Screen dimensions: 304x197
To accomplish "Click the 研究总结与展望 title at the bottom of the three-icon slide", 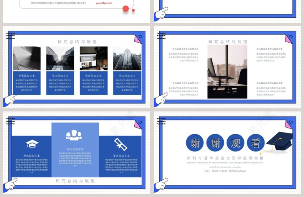I will pyautogui.click(x=75, y=181).
